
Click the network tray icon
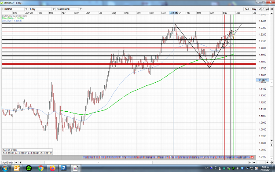(x=252, y=168)
